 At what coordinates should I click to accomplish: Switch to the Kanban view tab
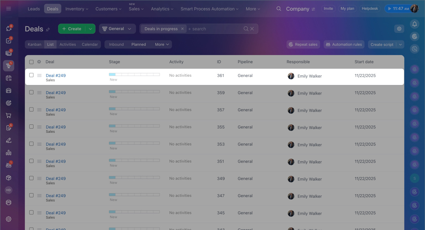[x=35, y=44]
